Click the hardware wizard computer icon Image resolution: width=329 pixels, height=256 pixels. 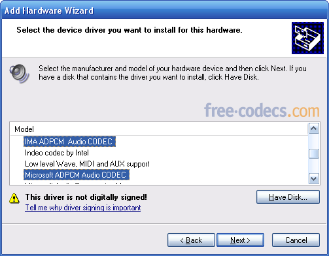point(307,38)
